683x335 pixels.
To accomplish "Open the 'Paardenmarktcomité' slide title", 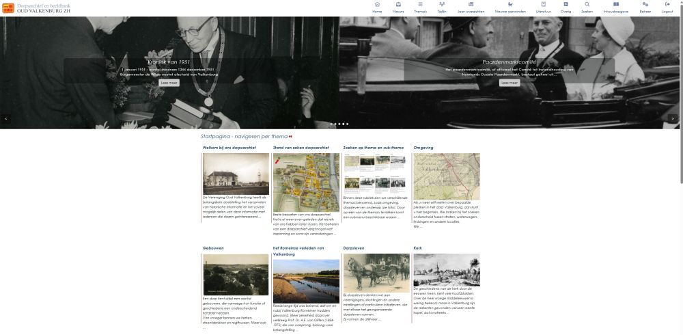I will [510, 62].
